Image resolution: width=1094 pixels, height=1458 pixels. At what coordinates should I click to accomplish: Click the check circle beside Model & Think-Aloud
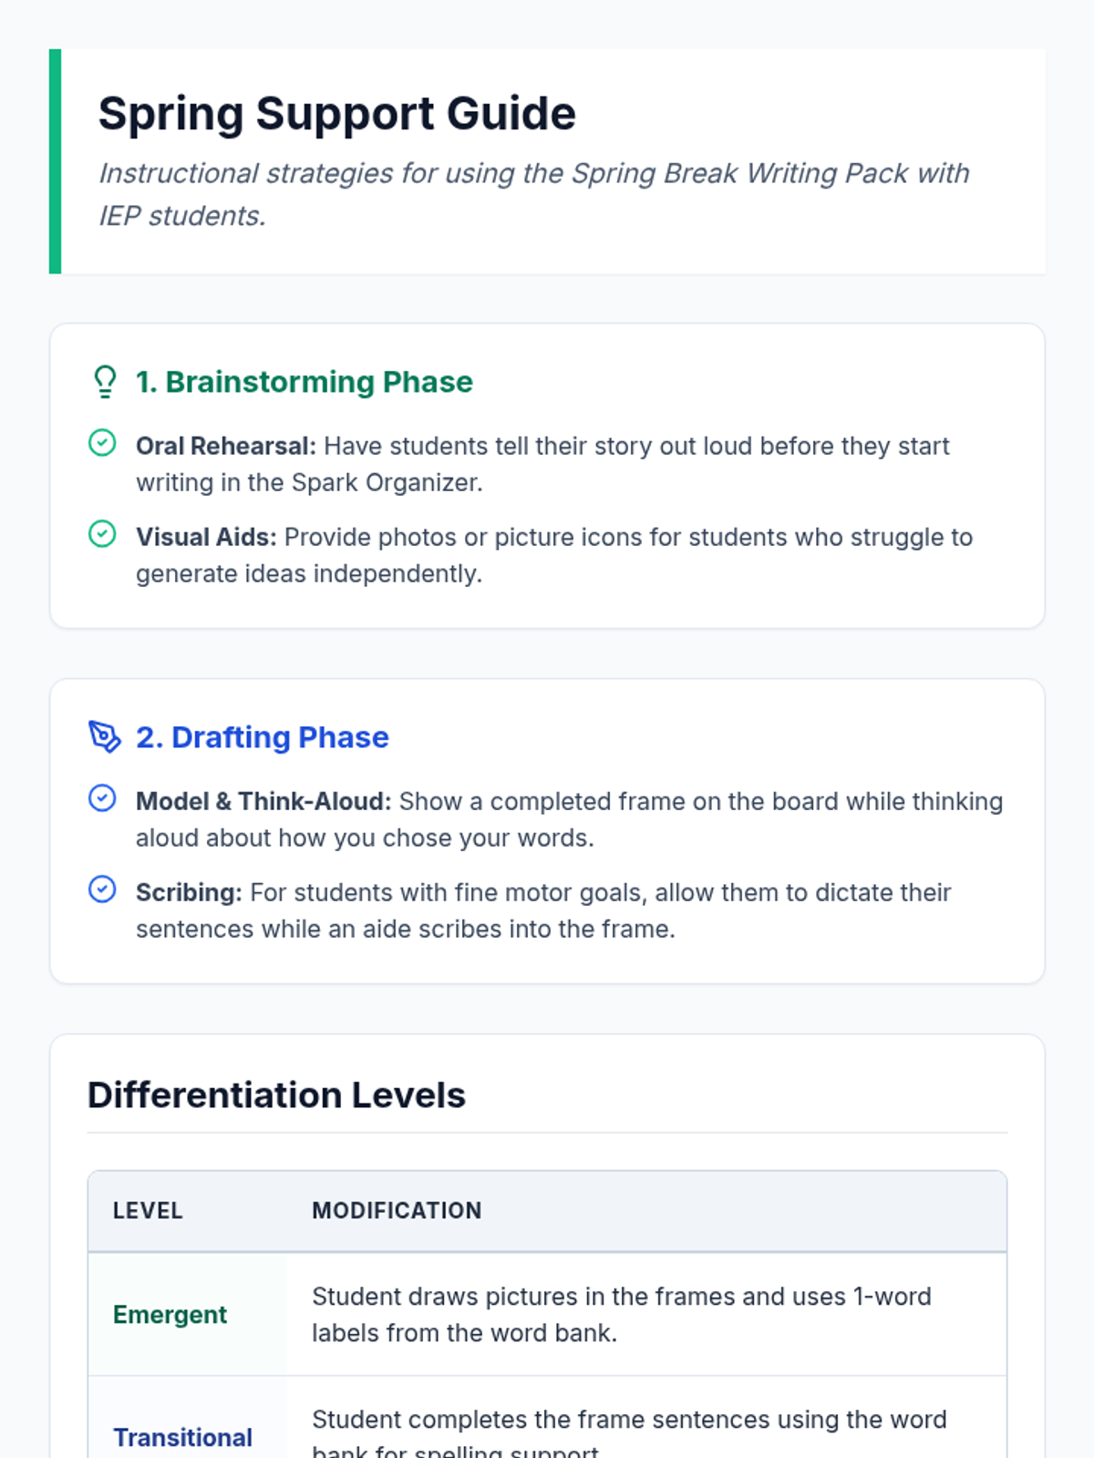click(x=102, y=798)
